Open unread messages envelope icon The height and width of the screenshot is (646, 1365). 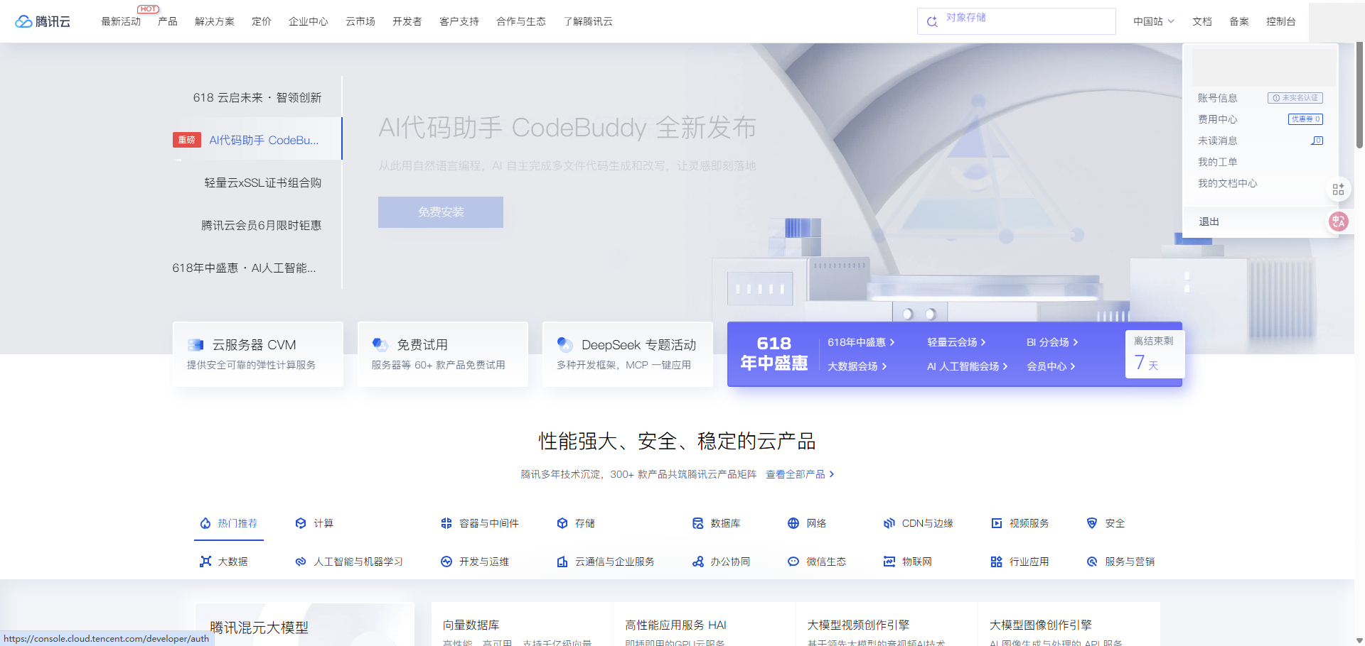[x=1317, y=141]
